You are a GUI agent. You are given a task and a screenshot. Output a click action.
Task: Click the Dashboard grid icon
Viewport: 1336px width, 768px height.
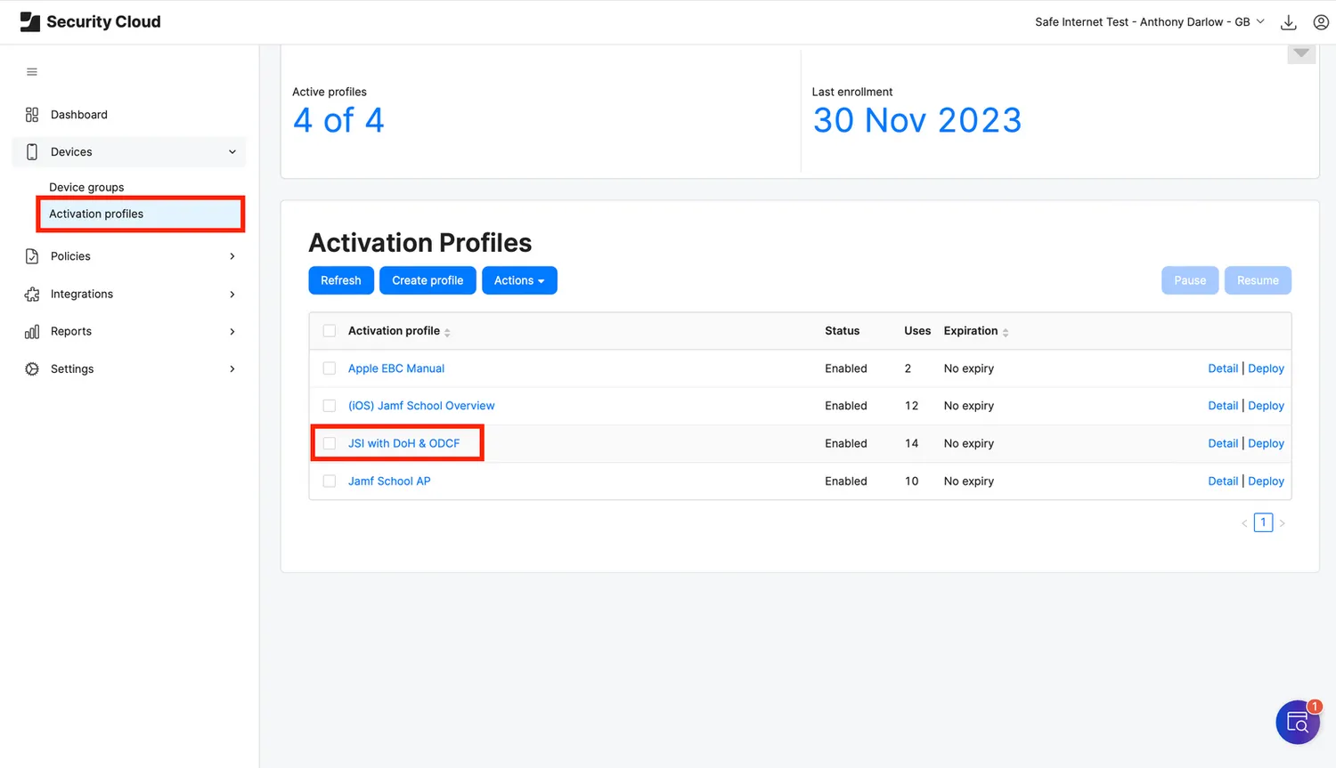[32, 115]
